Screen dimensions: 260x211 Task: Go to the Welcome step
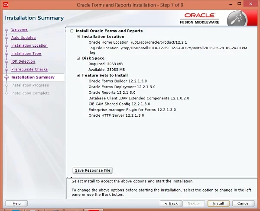coord(19,30)
